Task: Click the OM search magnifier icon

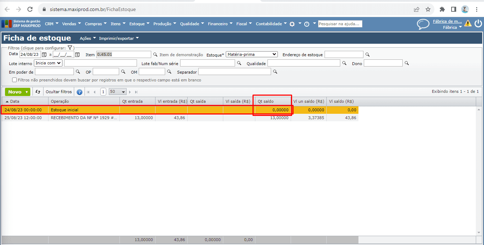Action: 169,72
